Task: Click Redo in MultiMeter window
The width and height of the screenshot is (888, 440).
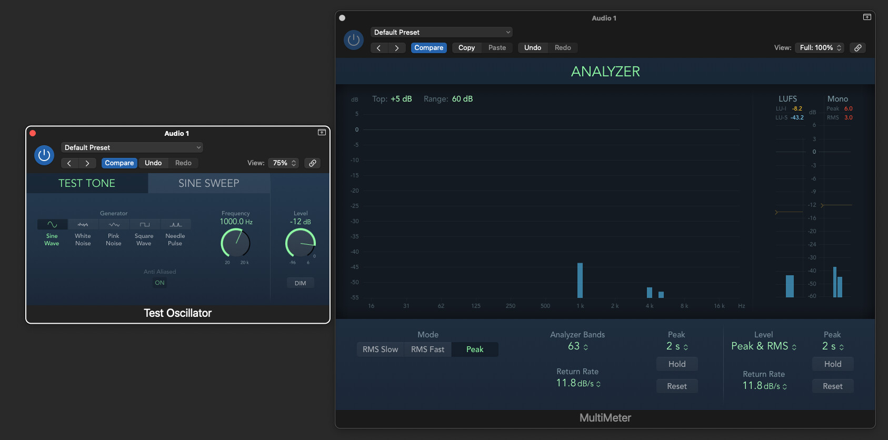Action: point(563,48)
